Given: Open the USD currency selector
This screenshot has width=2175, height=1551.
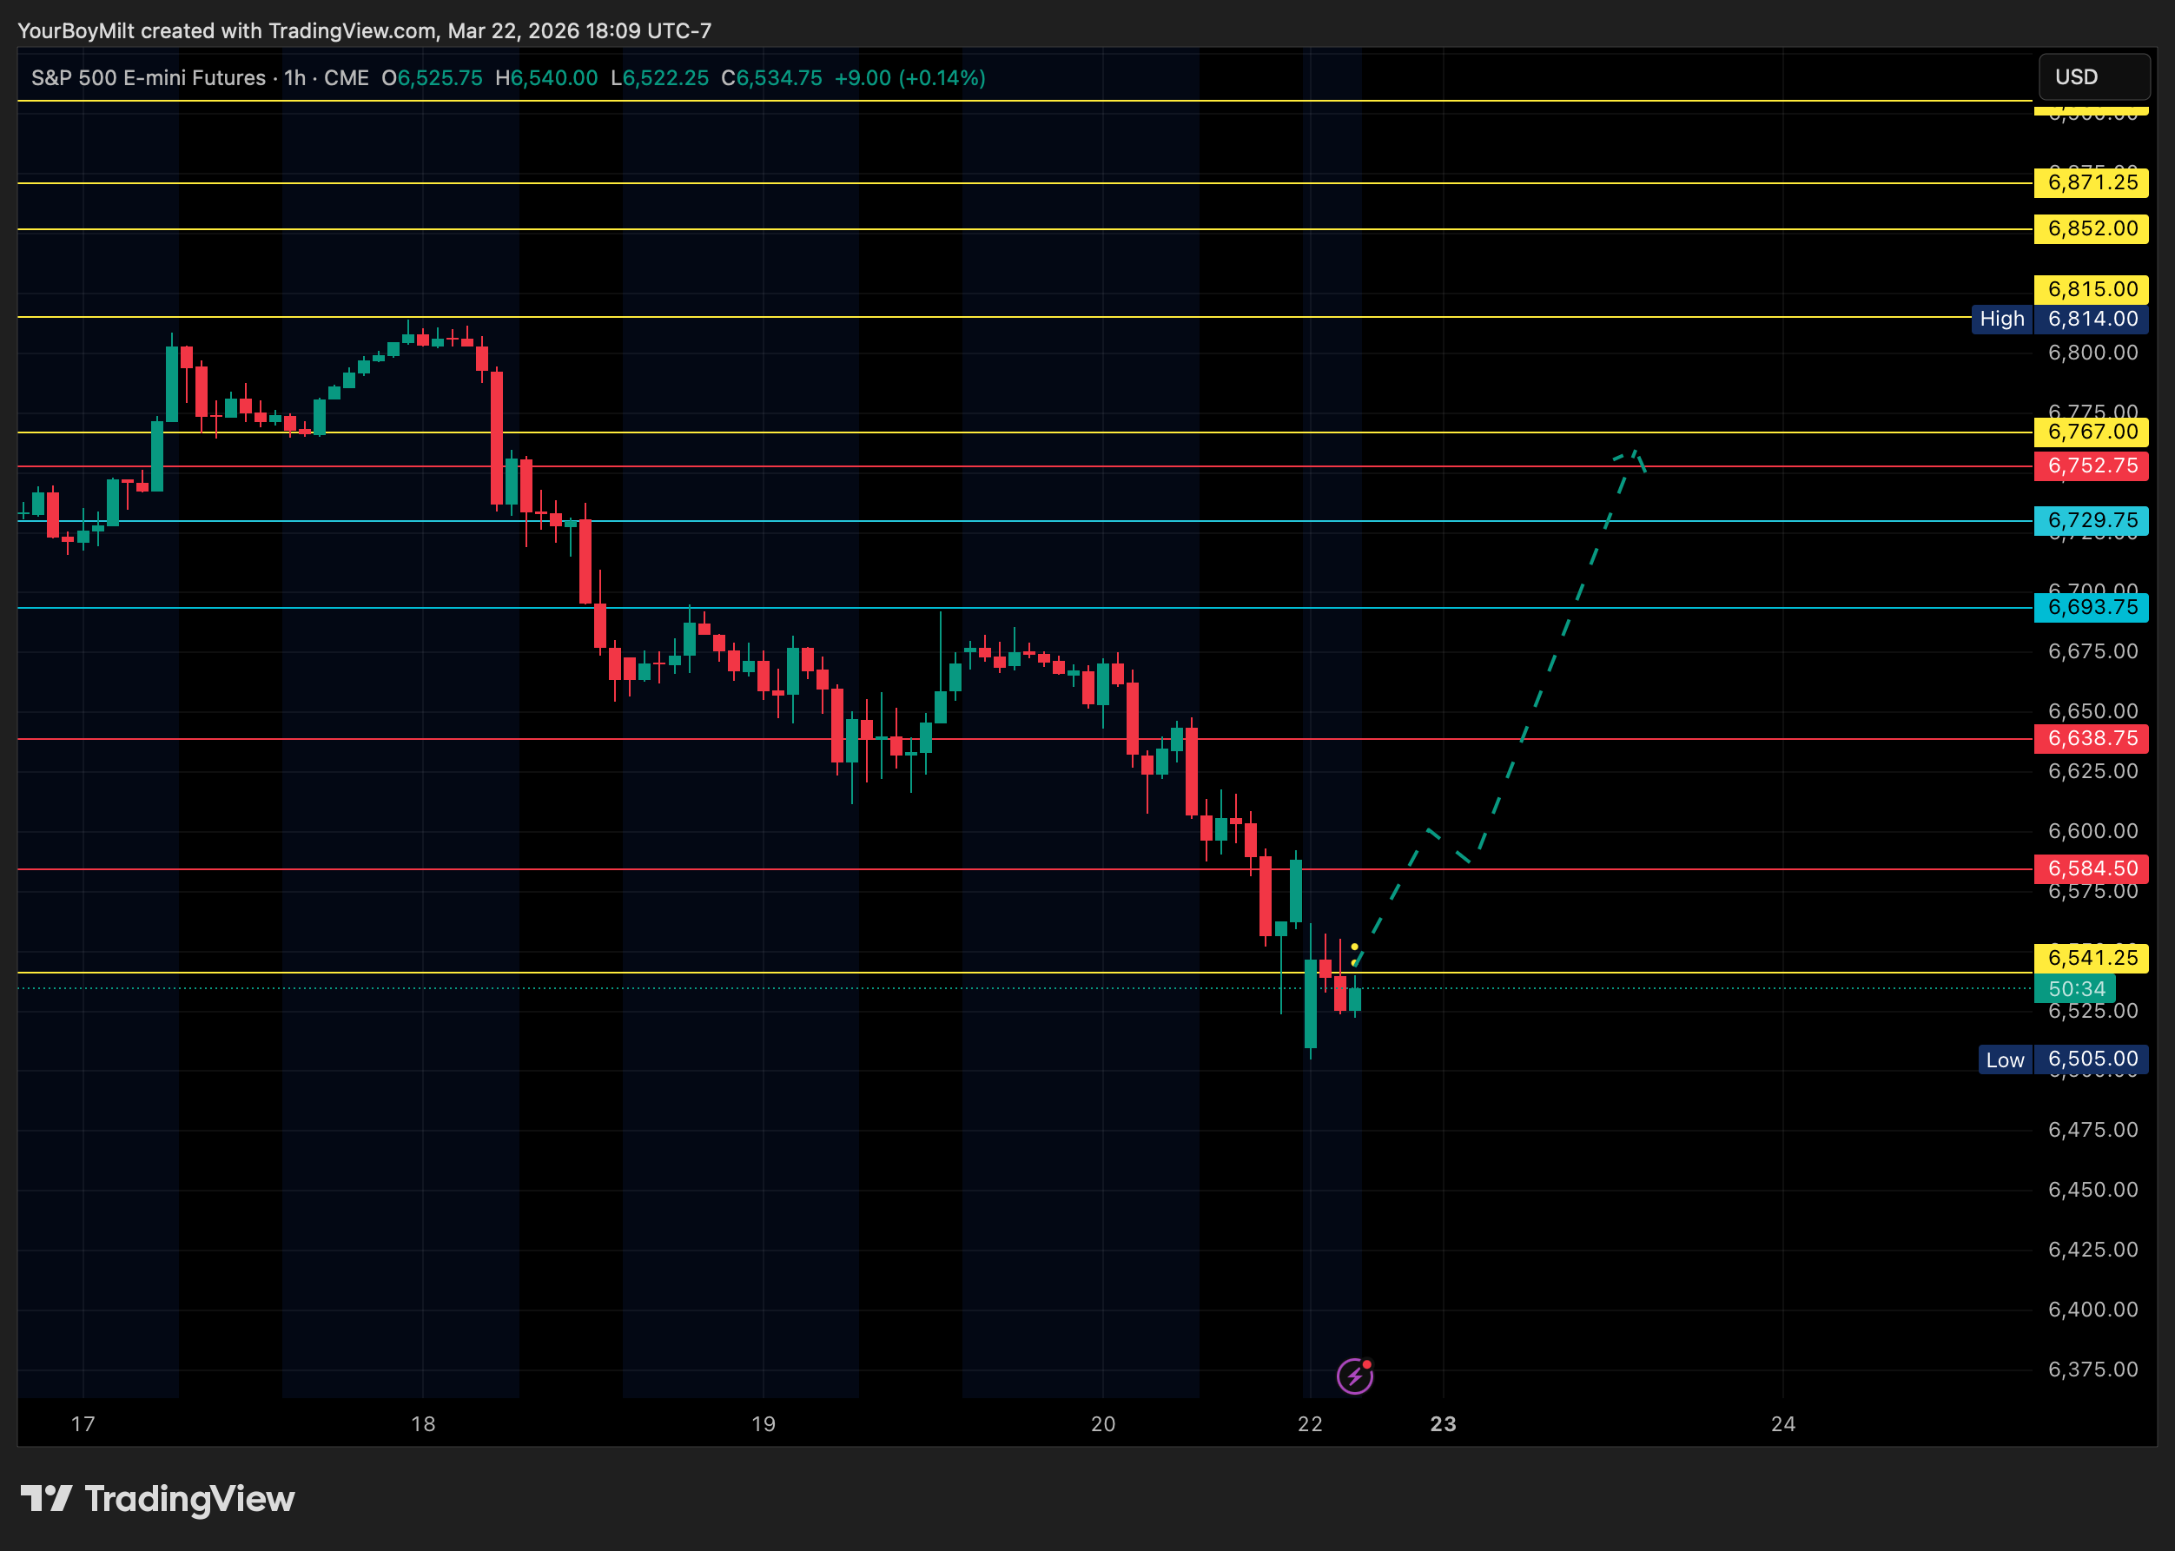Looking at the screenshot, I should pyautogui.click(x=2092, y=77).
